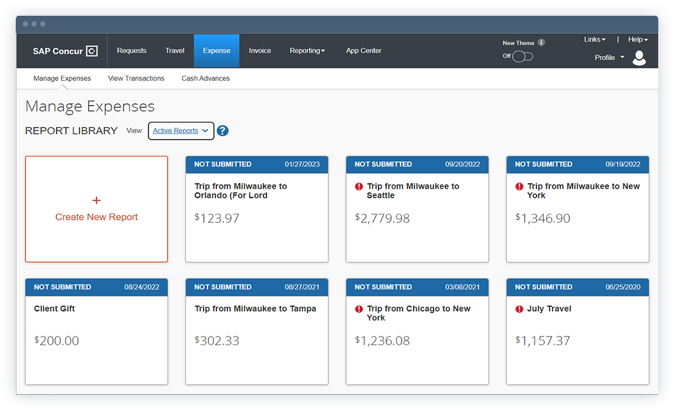Click the alert icon on Trip from Chicago report
Viewport: 674px width, 410px height.
point(359,309)
